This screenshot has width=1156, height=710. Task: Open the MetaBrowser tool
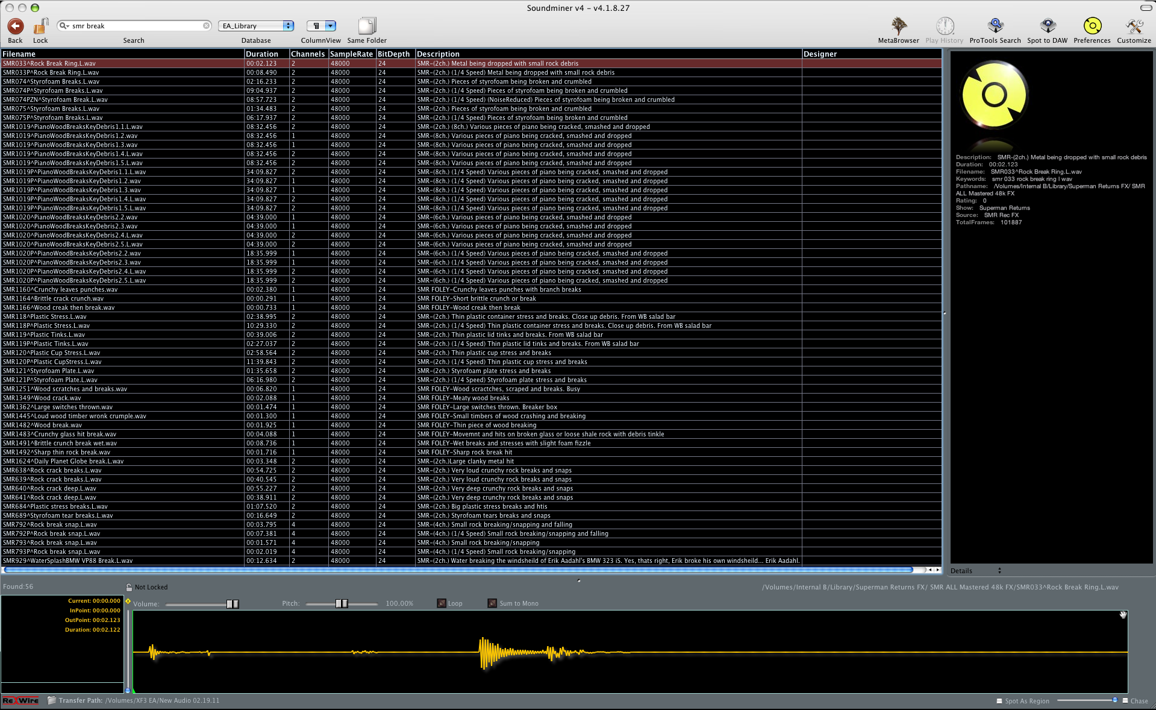click(899, 26)
